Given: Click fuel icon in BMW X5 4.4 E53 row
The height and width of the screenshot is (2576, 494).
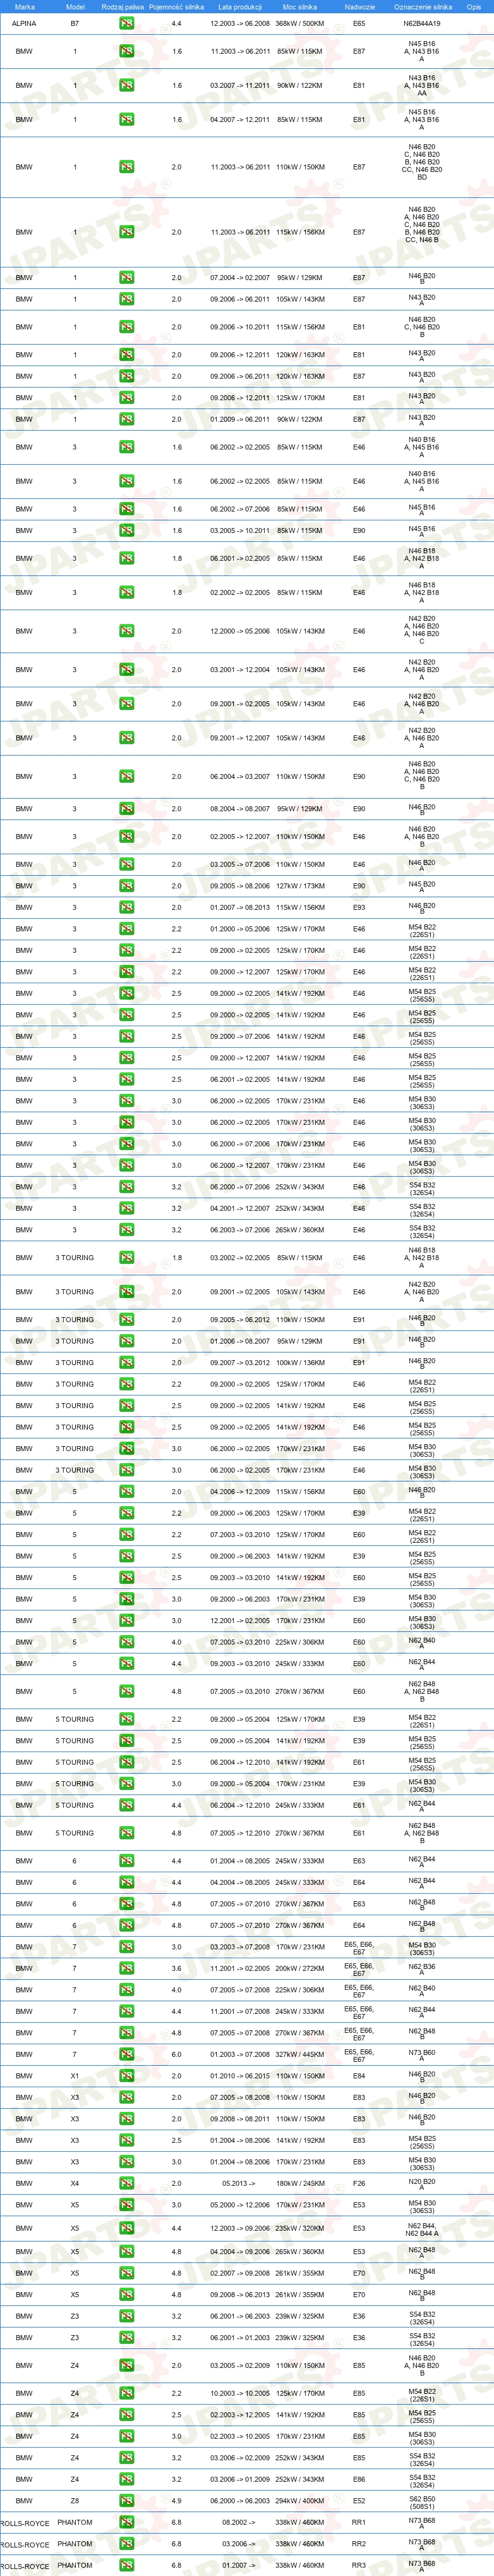Looking at the screenshot, I should pyautogui.click(x=126, y=2228).
